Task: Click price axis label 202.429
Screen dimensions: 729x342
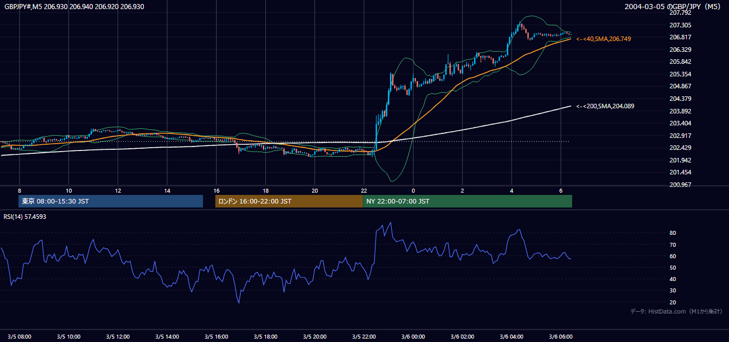Action: pyautogui.click(x=680, y=148)
